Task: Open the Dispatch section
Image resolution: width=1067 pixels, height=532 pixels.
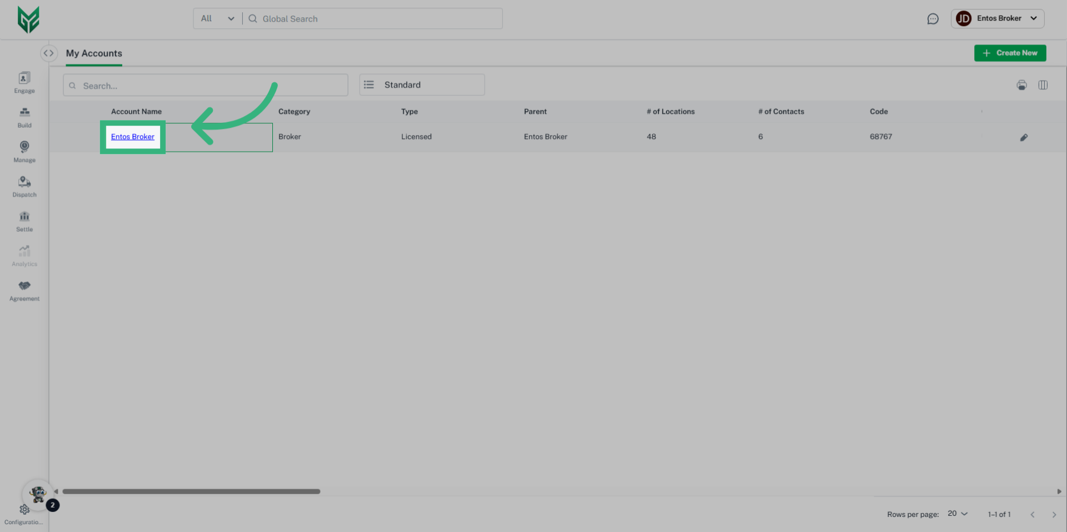Action: pyautogui.click(x=24, y=185)
